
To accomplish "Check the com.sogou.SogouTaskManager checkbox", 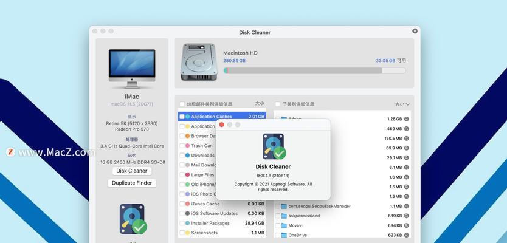I will [277, 206].
